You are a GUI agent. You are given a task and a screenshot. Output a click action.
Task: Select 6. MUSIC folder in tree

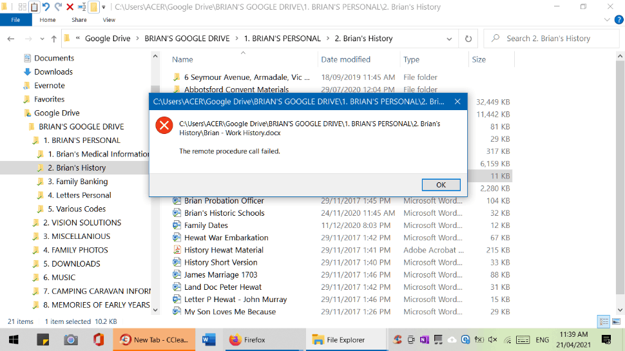point(59,278)
